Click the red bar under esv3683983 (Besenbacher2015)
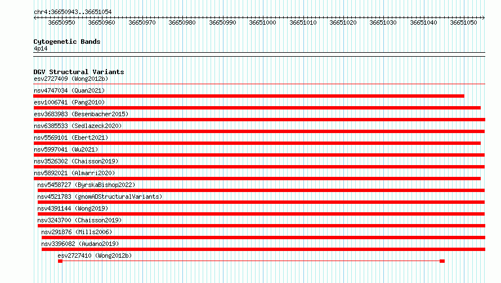The height and width of the screenshot is (283, 501). 260,120
